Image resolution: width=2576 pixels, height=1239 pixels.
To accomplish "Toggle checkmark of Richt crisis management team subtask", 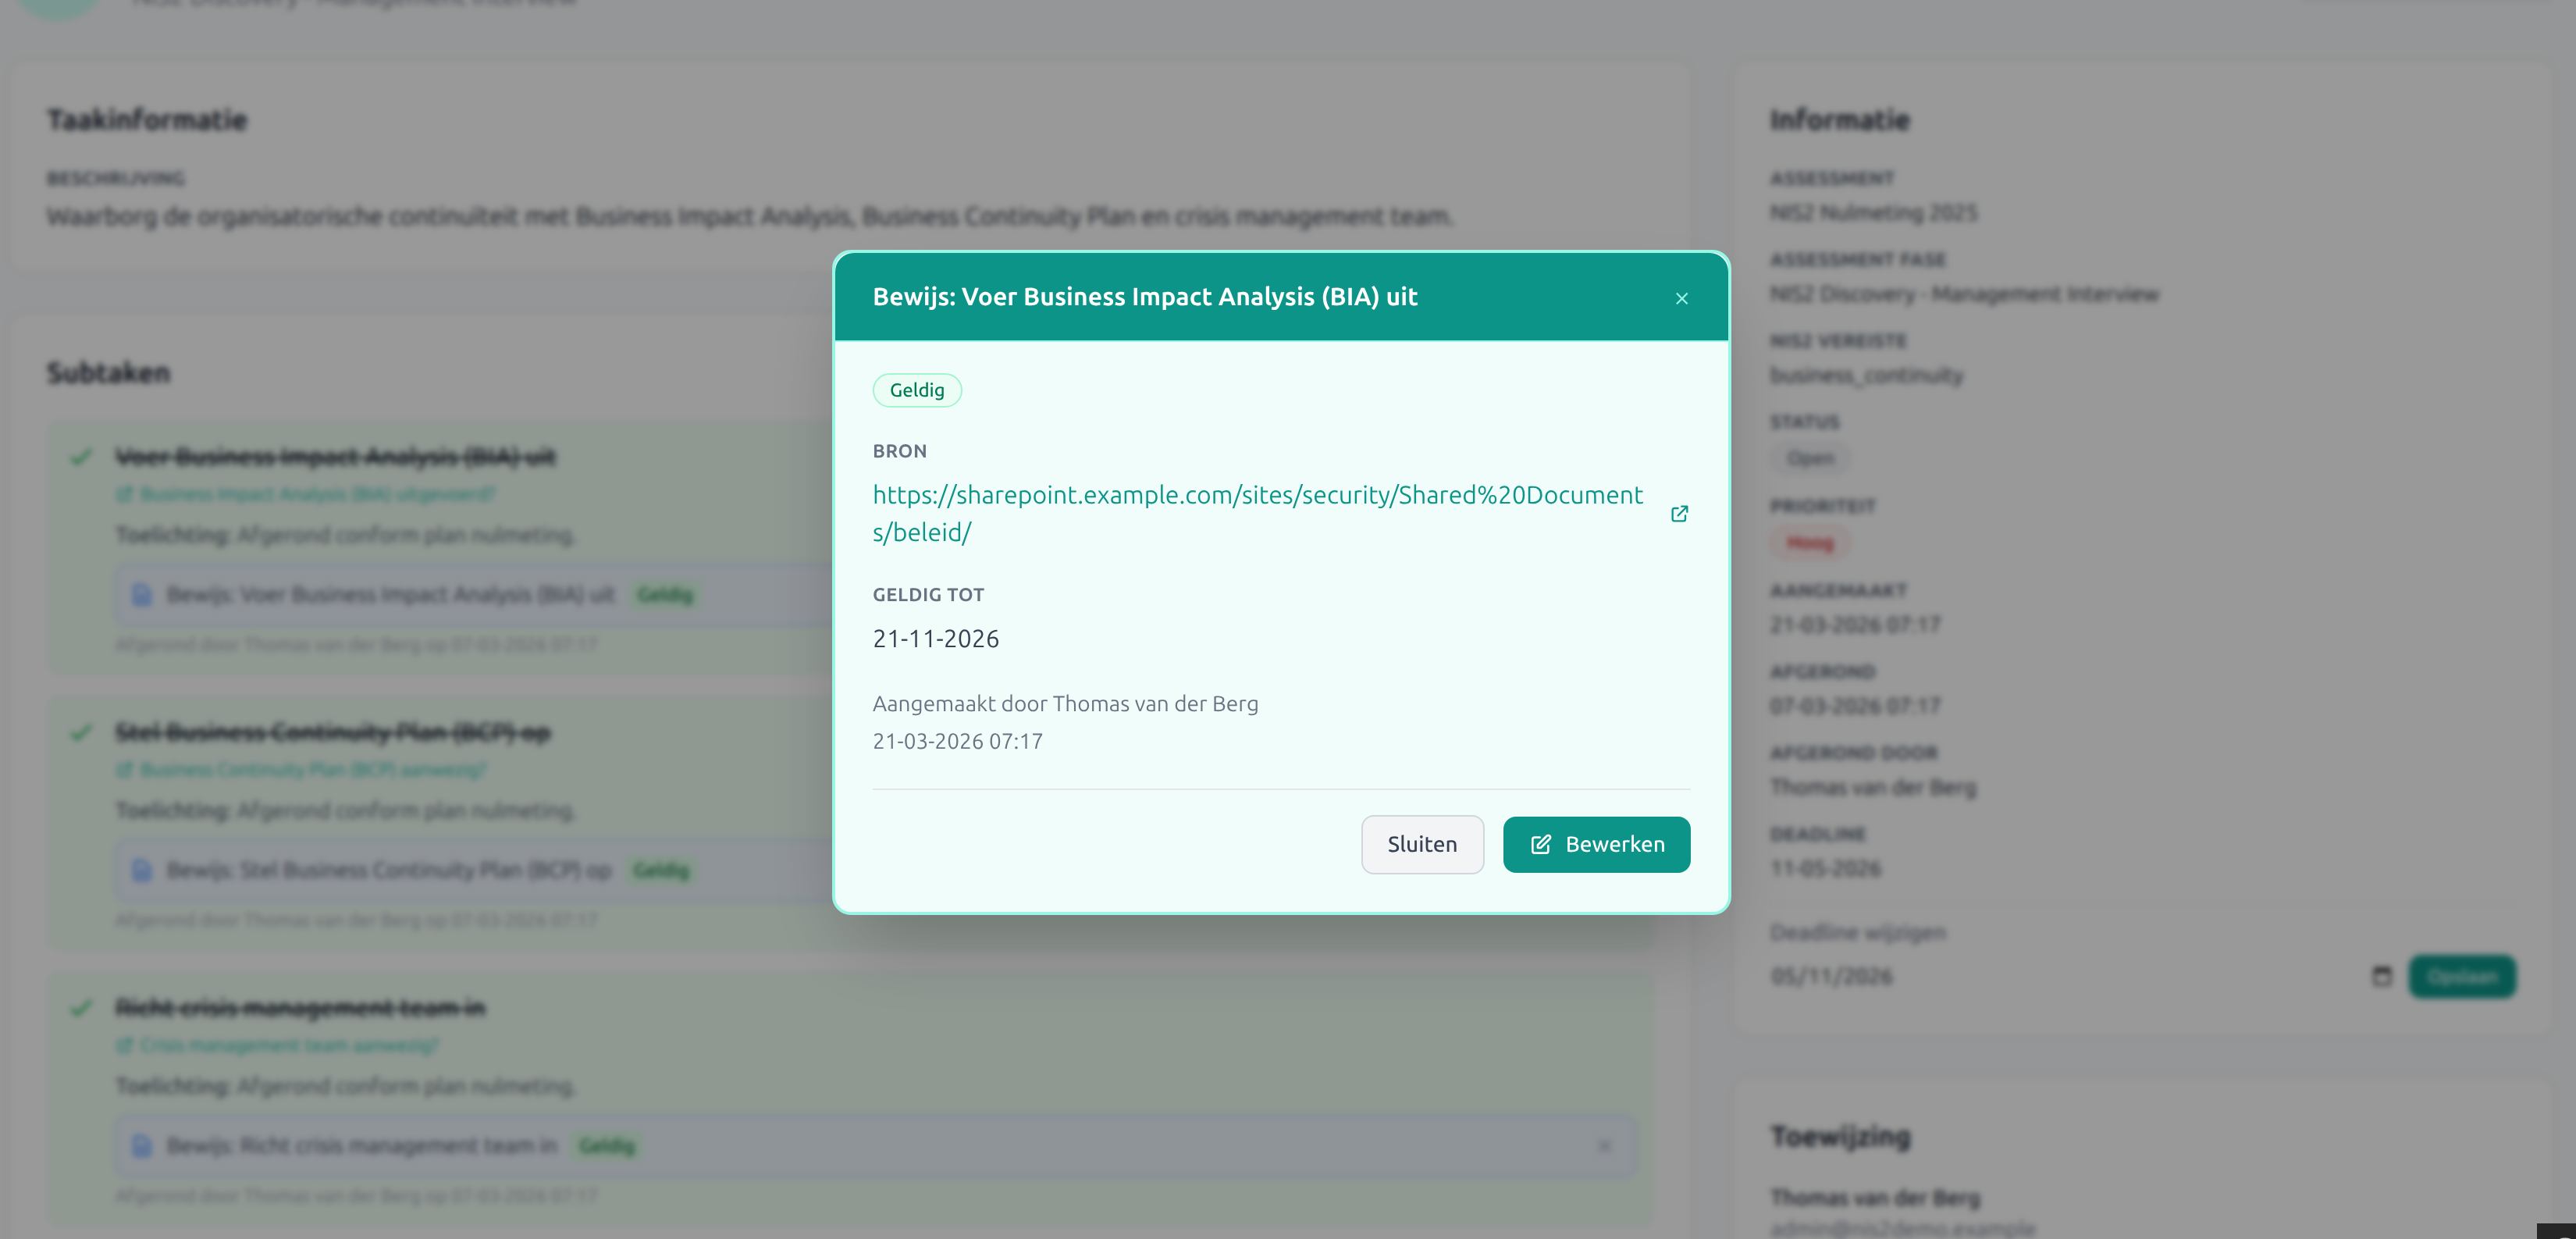I will [81, 1007].
